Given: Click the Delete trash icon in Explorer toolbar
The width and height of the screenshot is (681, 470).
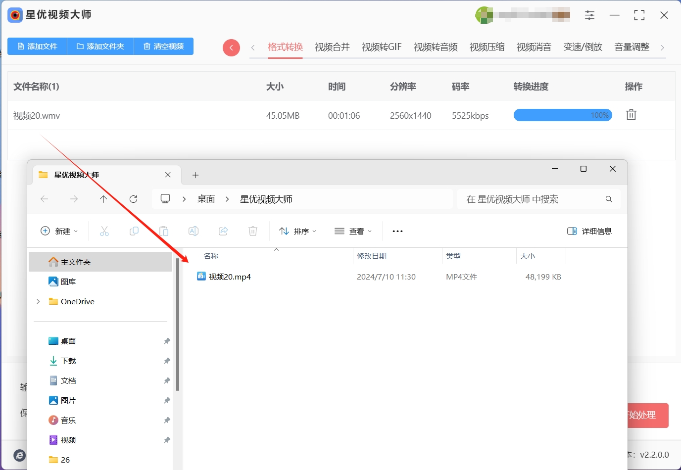Looking at the screenshot, I should tap(253, 231).
